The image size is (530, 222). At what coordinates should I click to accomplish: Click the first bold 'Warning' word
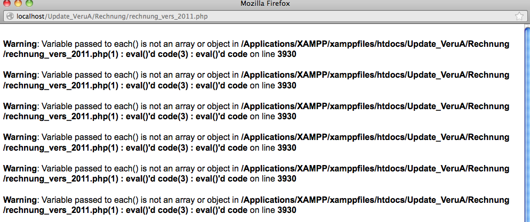click(x=20, y=44)
